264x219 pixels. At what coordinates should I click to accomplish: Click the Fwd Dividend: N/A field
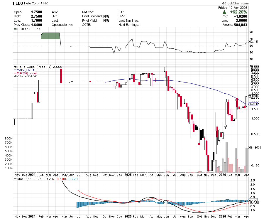95,16
